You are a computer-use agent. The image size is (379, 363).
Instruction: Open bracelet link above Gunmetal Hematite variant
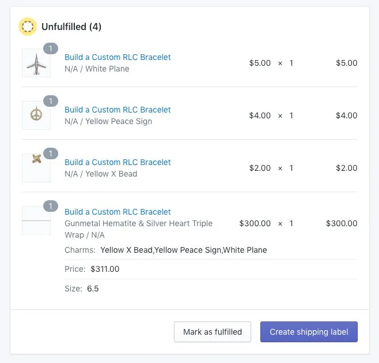pyautogui.click(x=118, y=212)
